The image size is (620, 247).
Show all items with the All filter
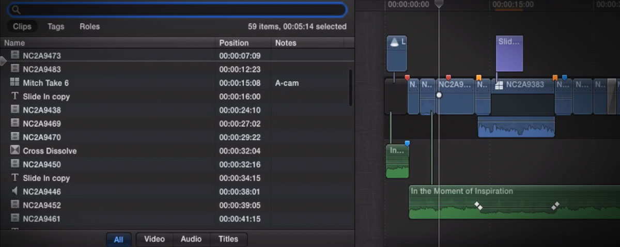click(x=119, y=239)
